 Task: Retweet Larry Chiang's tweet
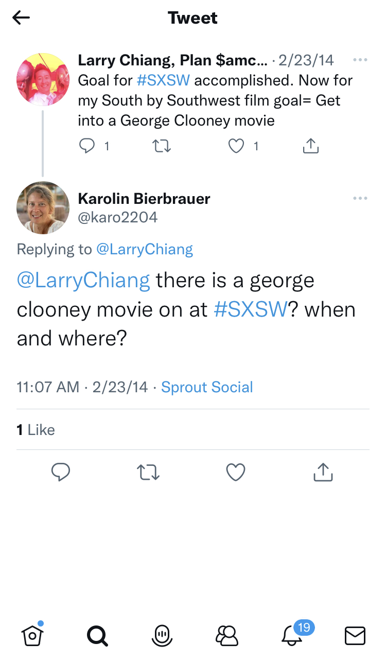(162, 147)
